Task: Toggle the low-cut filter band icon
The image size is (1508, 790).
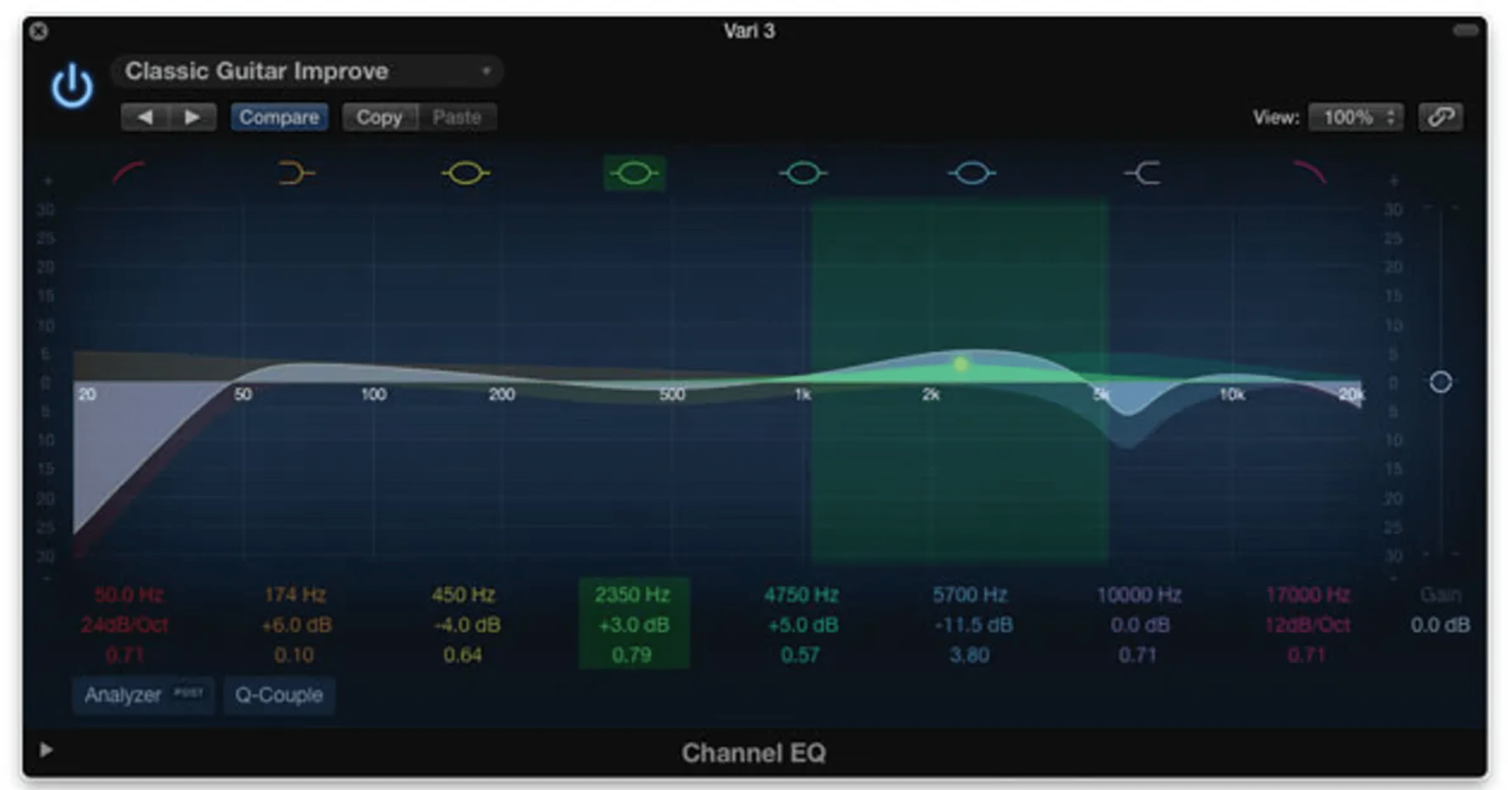Action: 129,173
